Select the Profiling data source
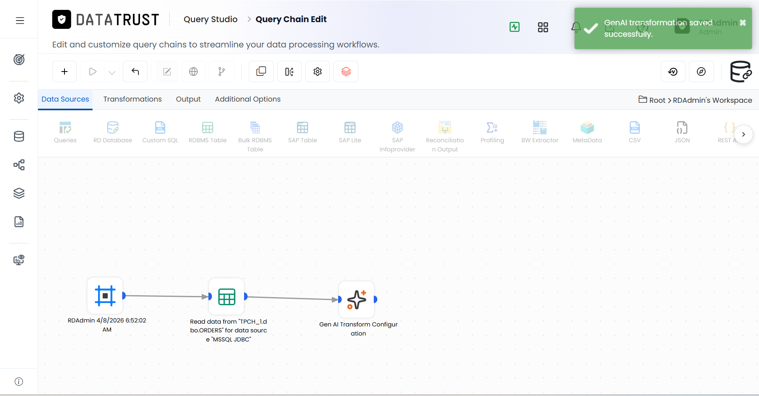Viewport: 759px width, 396px height. 492,132
